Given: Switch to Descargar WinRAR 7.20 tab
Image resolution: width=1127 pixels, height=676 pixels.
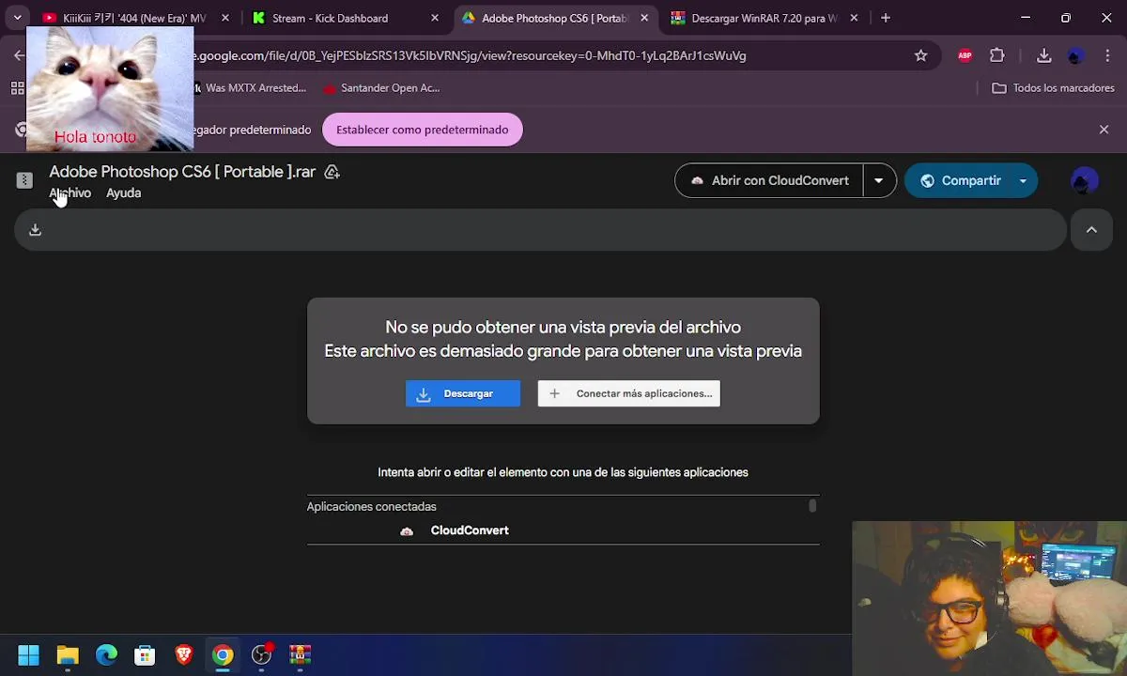Looking at the screenshot, I should 764,18.
